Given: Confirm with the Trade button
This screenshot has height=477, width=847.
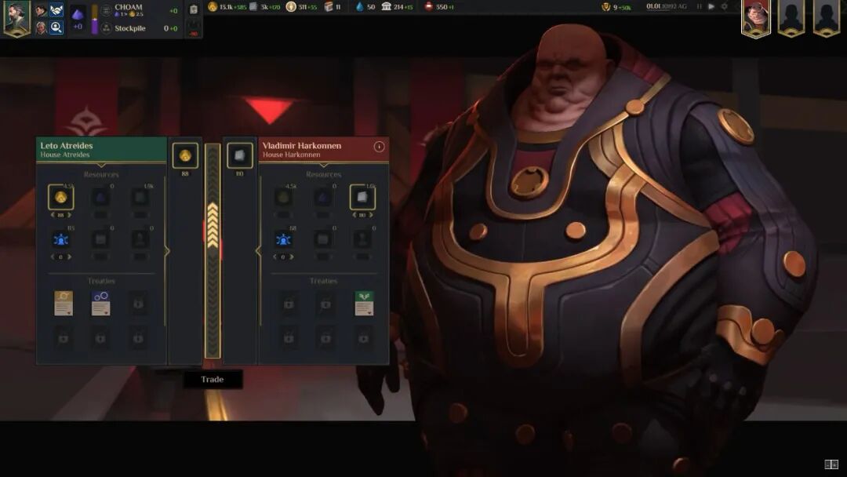Looking at the screenshot, I should (x=213, y=379).
